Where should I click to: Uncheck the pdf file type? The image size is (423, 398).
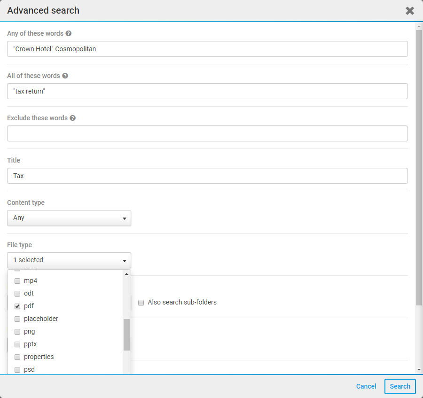(17, 306)
